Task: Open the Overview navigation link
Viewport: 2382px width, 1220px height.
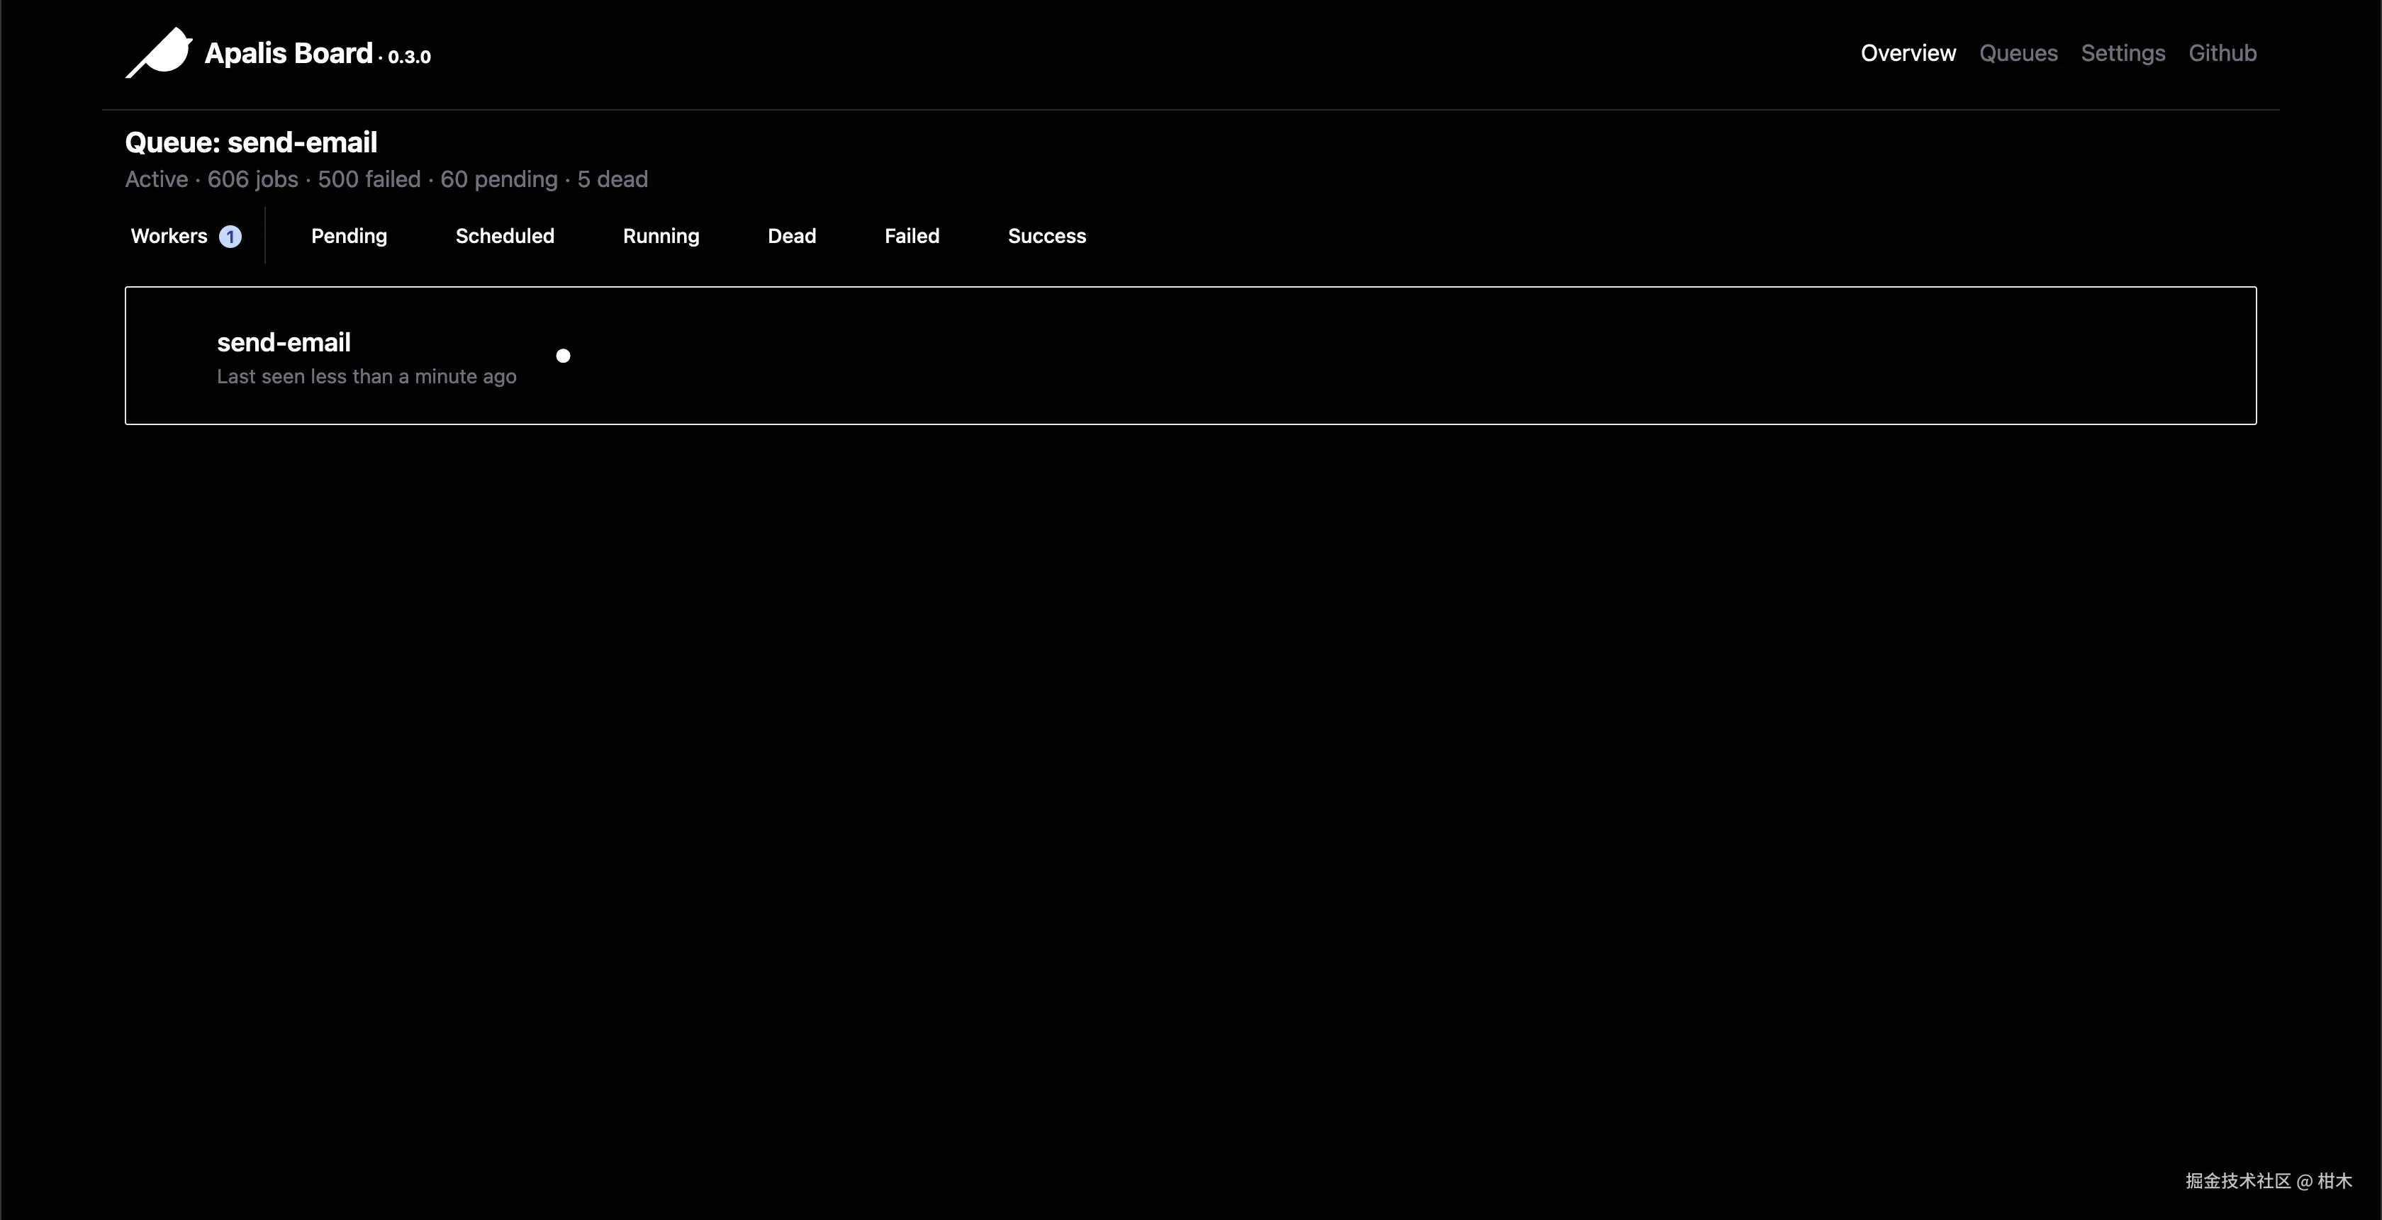Action: [1908, 54]
